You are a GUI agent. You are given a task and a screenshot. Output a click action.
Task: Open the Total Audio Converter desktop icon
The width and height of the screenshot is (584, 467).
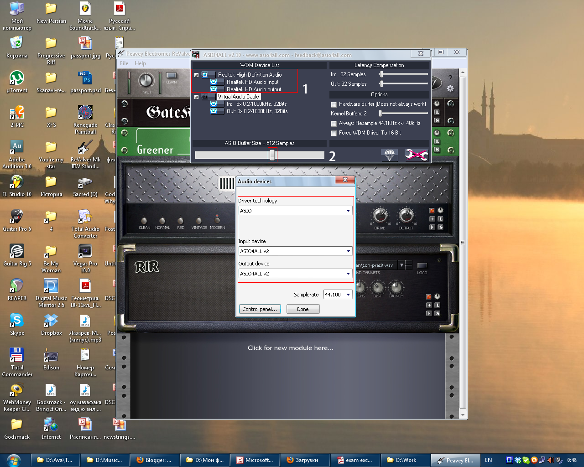coord(85,224)
